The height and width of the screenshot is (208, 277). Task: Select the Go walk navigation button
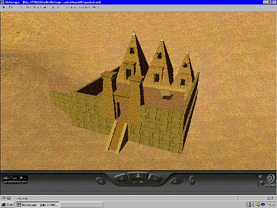pos(138,176)
